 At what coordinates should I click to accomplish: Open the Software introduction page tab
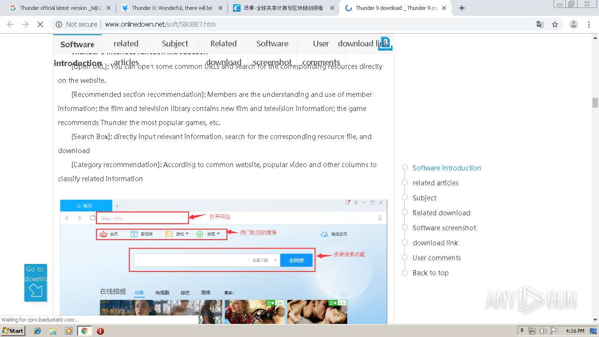(x=77, y=52)
